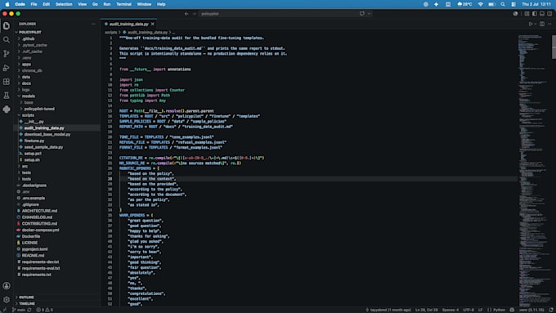Open the run options dropdown arrow
Screen dimensions: 556x313
coord(536,24)
